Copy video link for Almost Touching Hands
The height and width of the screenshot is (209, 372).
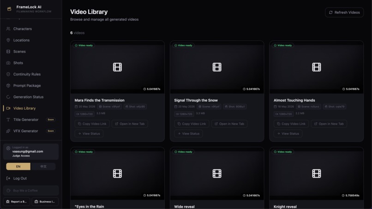291,124
